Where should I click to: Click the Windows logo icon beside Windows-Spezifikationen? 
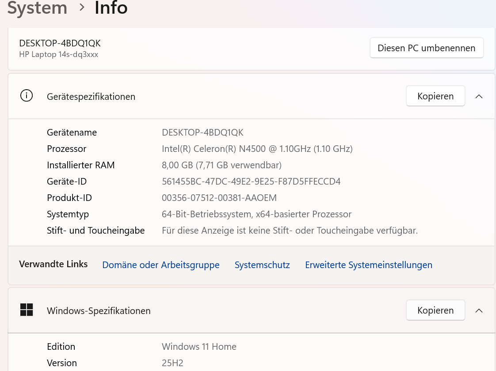[x=27, y=310]
